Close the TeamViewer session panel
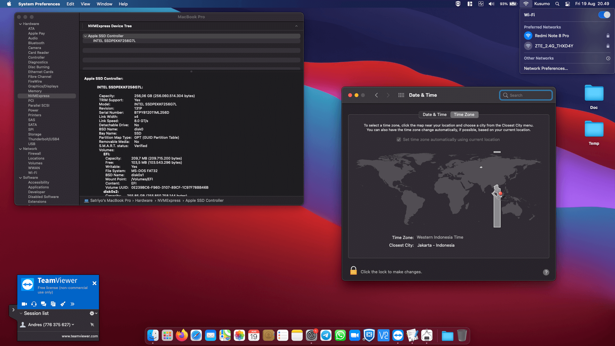615x346 pixels. pos(94,283)
